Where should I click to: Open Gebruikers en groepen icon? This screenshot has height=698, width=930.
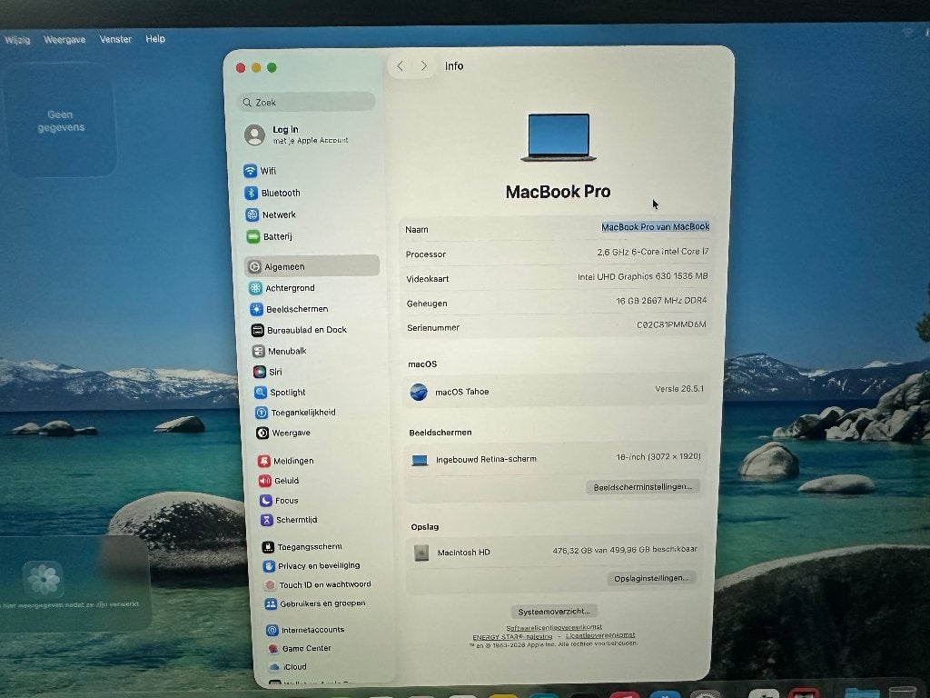pos(271,604)
